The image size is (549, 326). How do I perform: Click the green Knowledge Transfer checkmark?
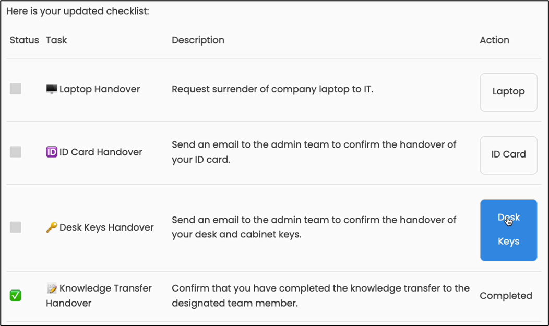coord(16,296)
